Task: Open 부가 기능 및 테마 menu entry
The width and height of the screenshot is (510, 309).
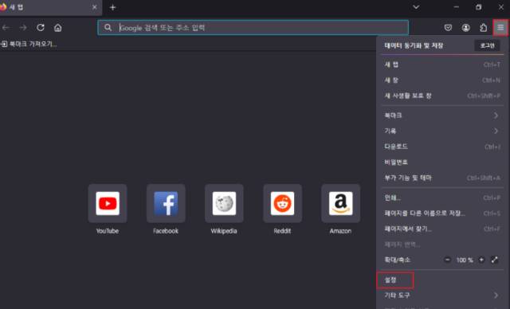Action: coord(442,178)
